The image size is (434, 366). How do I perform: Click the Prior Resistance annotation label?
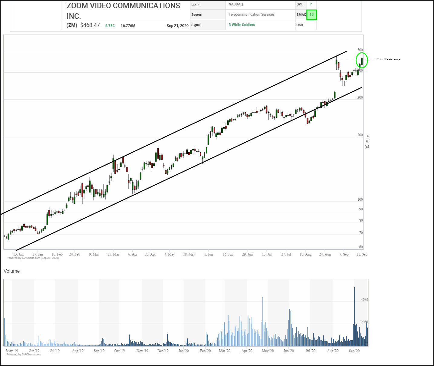[x=388, y=59]
